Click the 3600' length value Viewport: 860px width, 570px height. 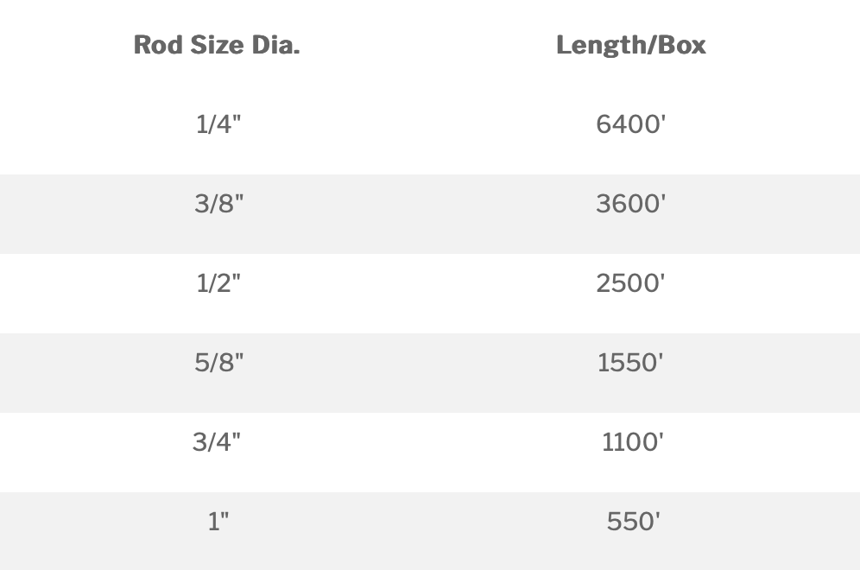(631, 204)
